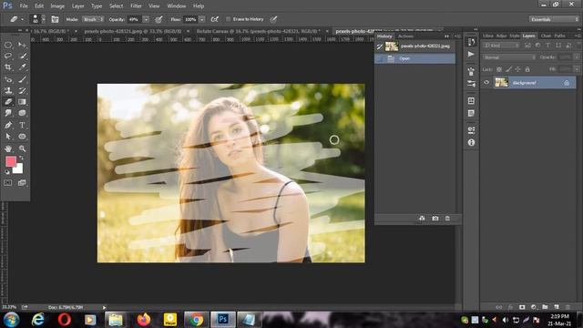Swap foreground and background colors
Screen dimensions: 583x328
tap(21, 158)
